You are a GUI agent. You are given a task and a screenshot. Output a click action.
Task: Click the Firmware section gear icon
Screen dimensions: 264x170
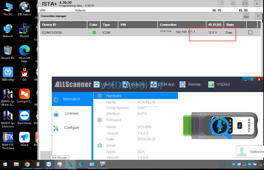coord(100,120)
